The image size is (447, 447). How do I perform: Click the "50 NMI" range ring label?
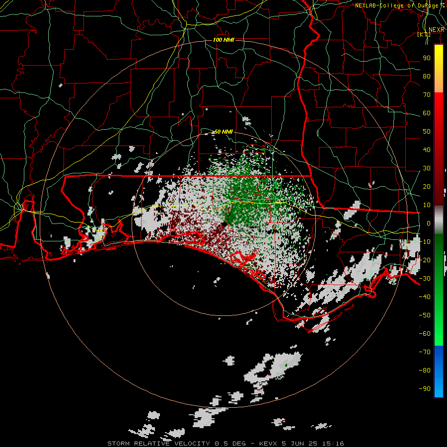coord(223,132)
